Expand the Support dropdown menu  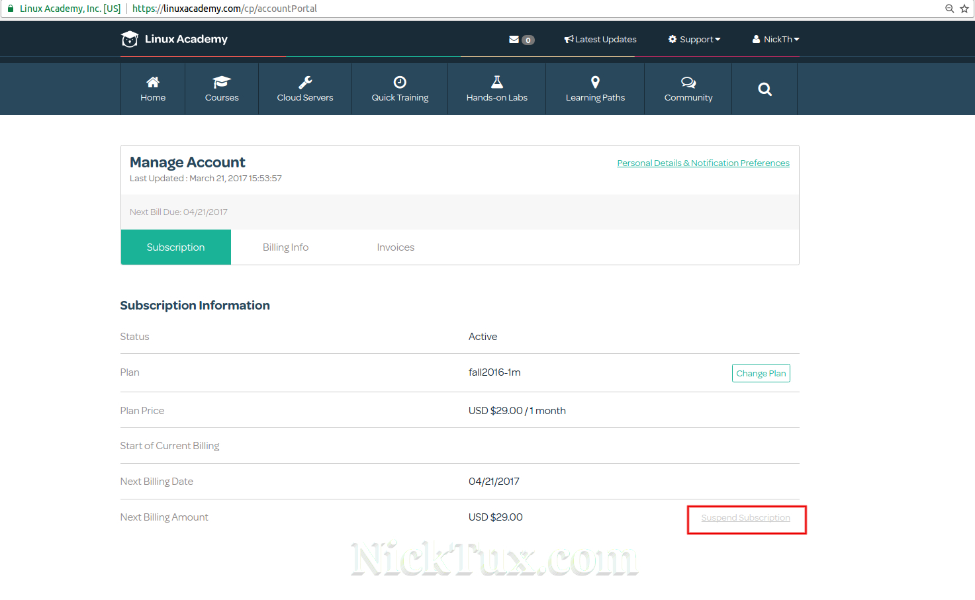[x=694, y=40]
